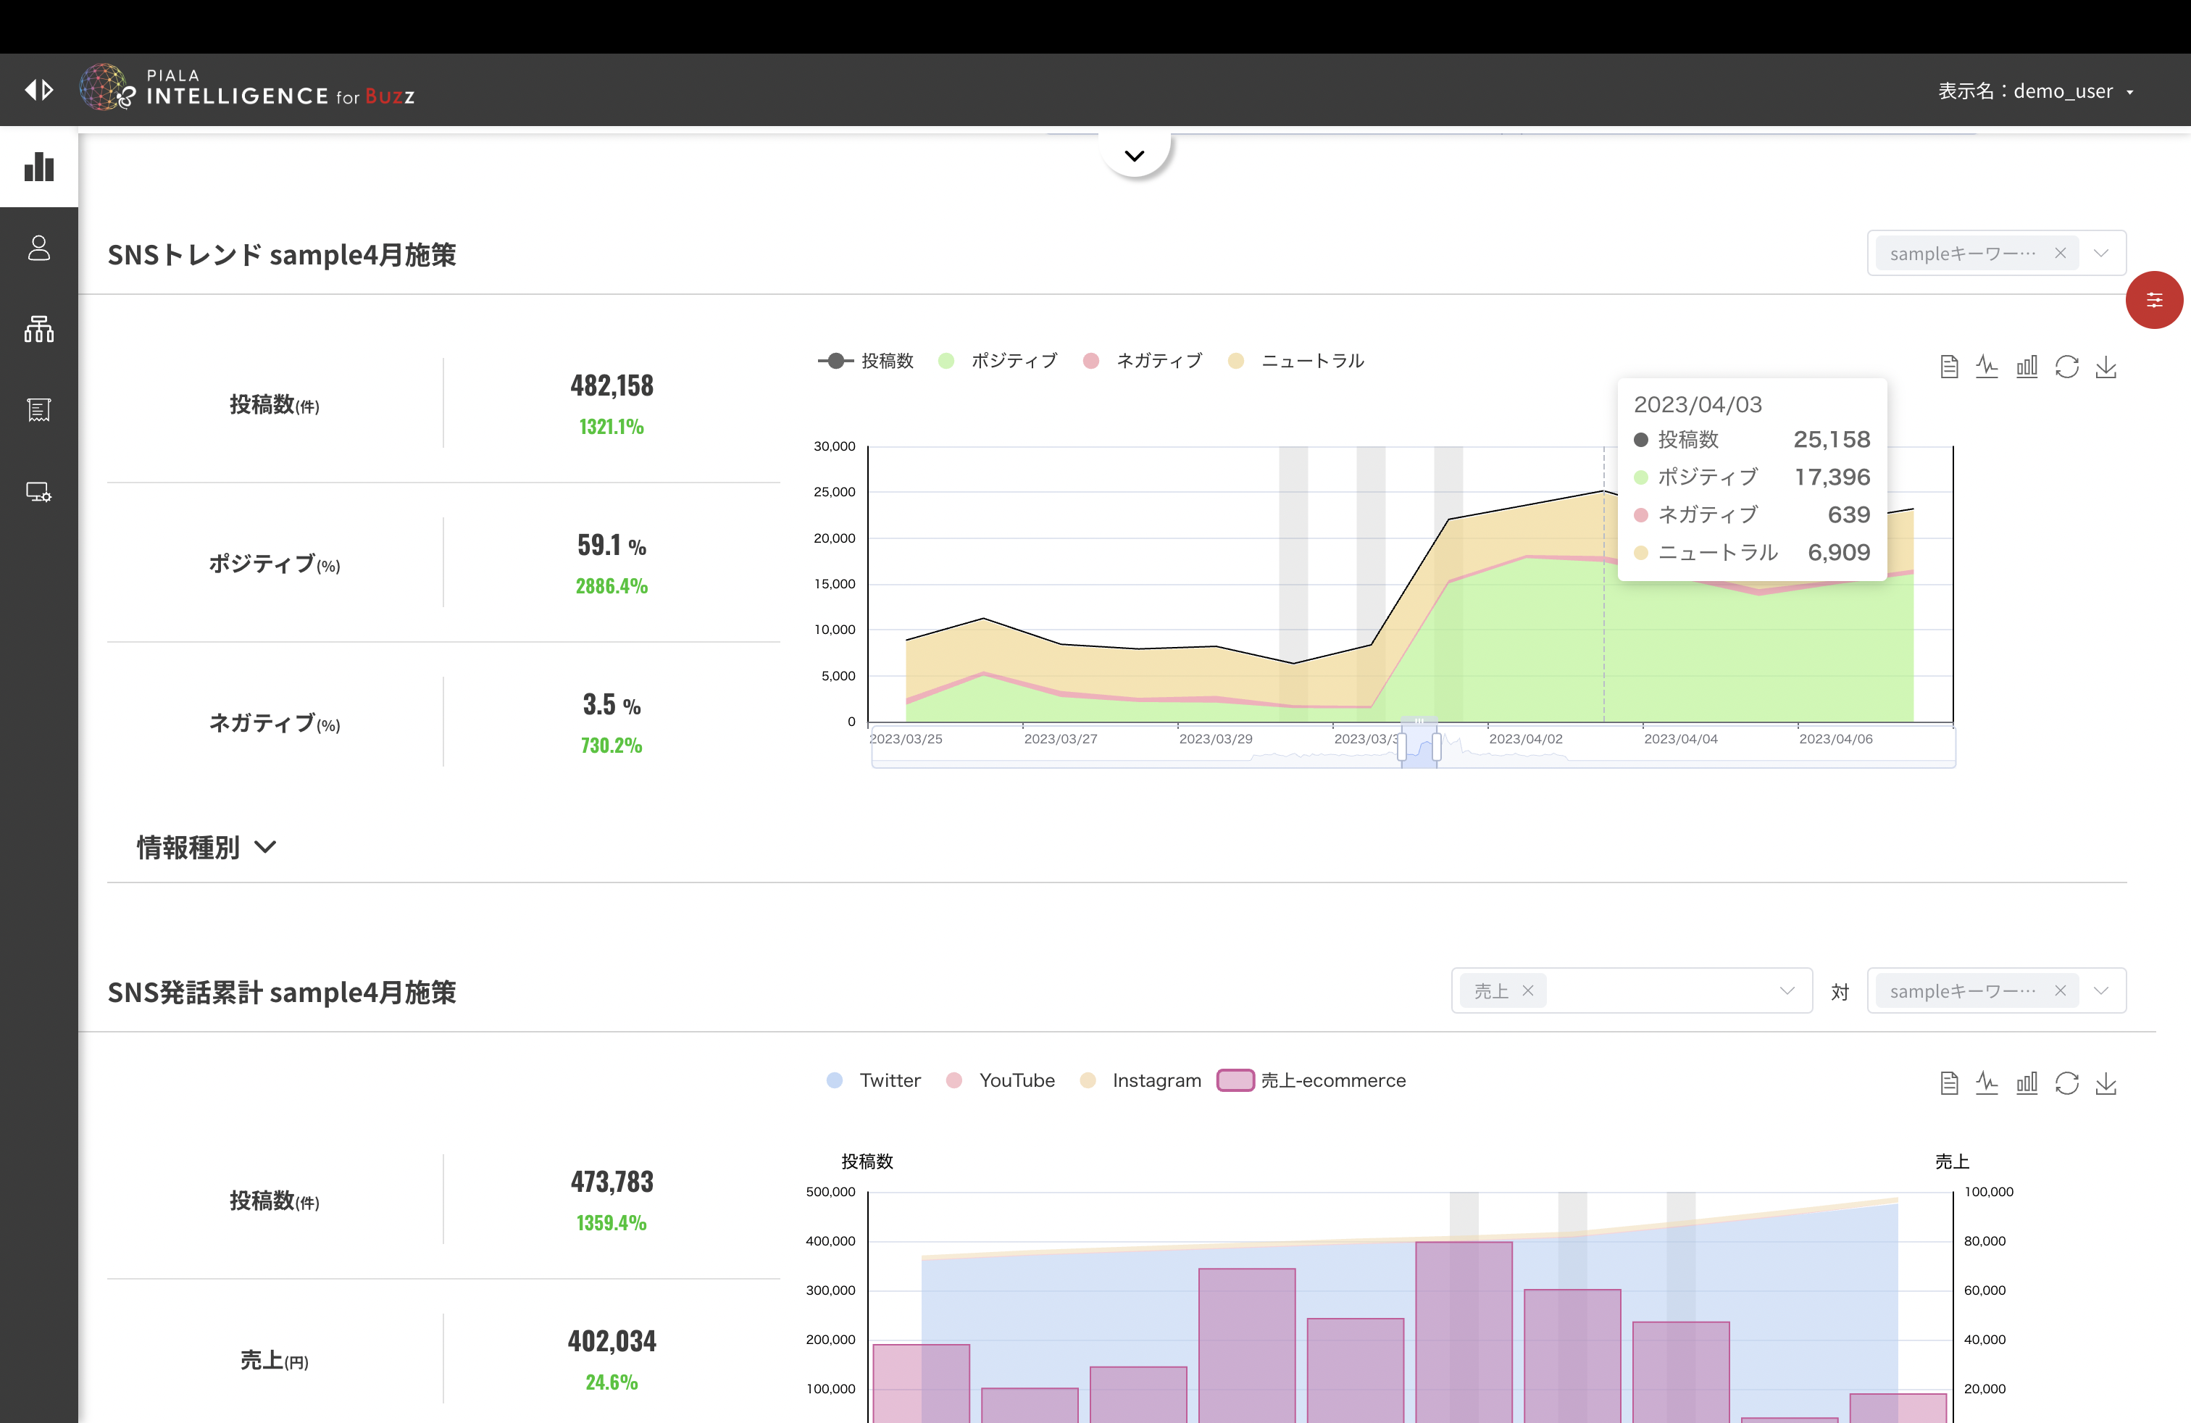Screen dimensions: 2191x1423
Task: Click the top panel collapse chevron button
Action: pyautogui.click(x=1134, y=156)
